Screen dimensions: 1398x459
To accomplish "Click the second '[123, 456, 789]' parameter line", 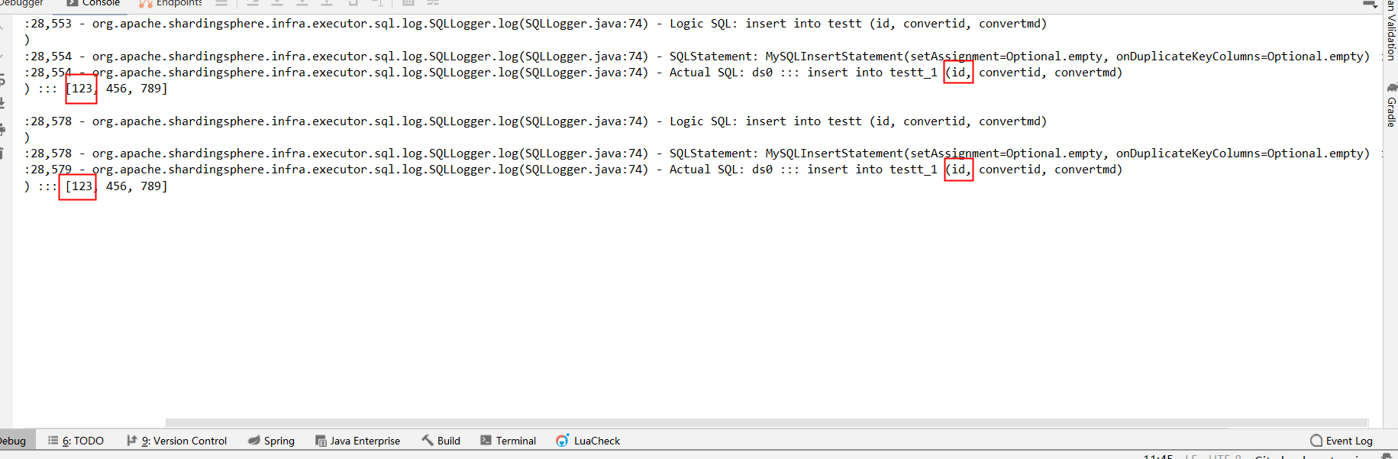I will (117, 186).
